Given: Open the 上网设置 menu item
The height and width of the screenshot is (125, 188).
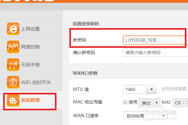Looking at the screenshot, I should [31, 29].
